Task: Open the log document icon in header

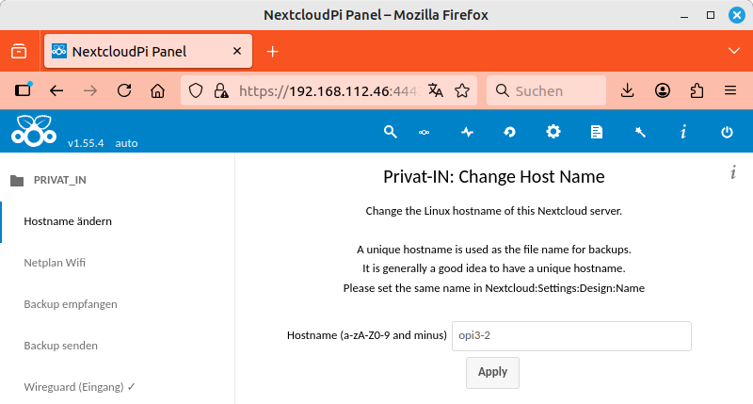Action: click(x=596, y=133)
